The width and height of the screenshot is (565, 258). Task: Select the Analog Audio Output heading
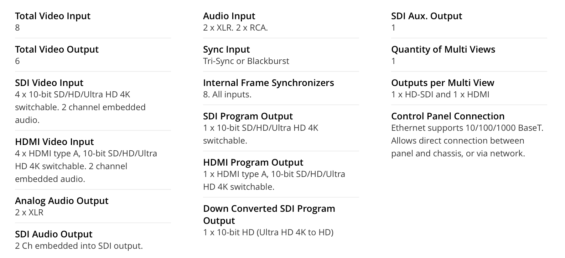click(62, 201)
